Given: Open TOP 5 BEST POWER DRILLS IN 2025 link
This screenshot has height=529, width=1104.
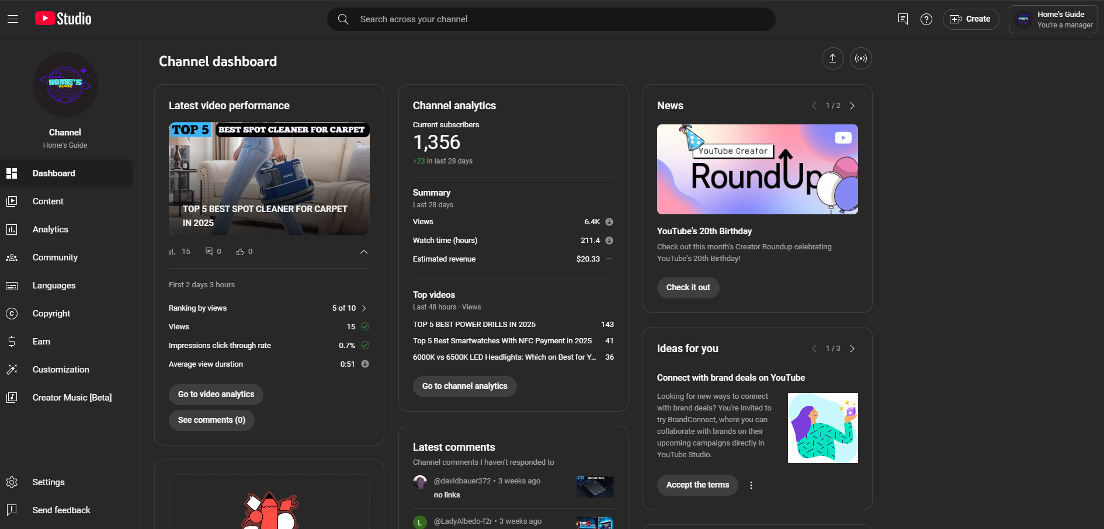Looking at the screenshot, I should click(474, 325).
